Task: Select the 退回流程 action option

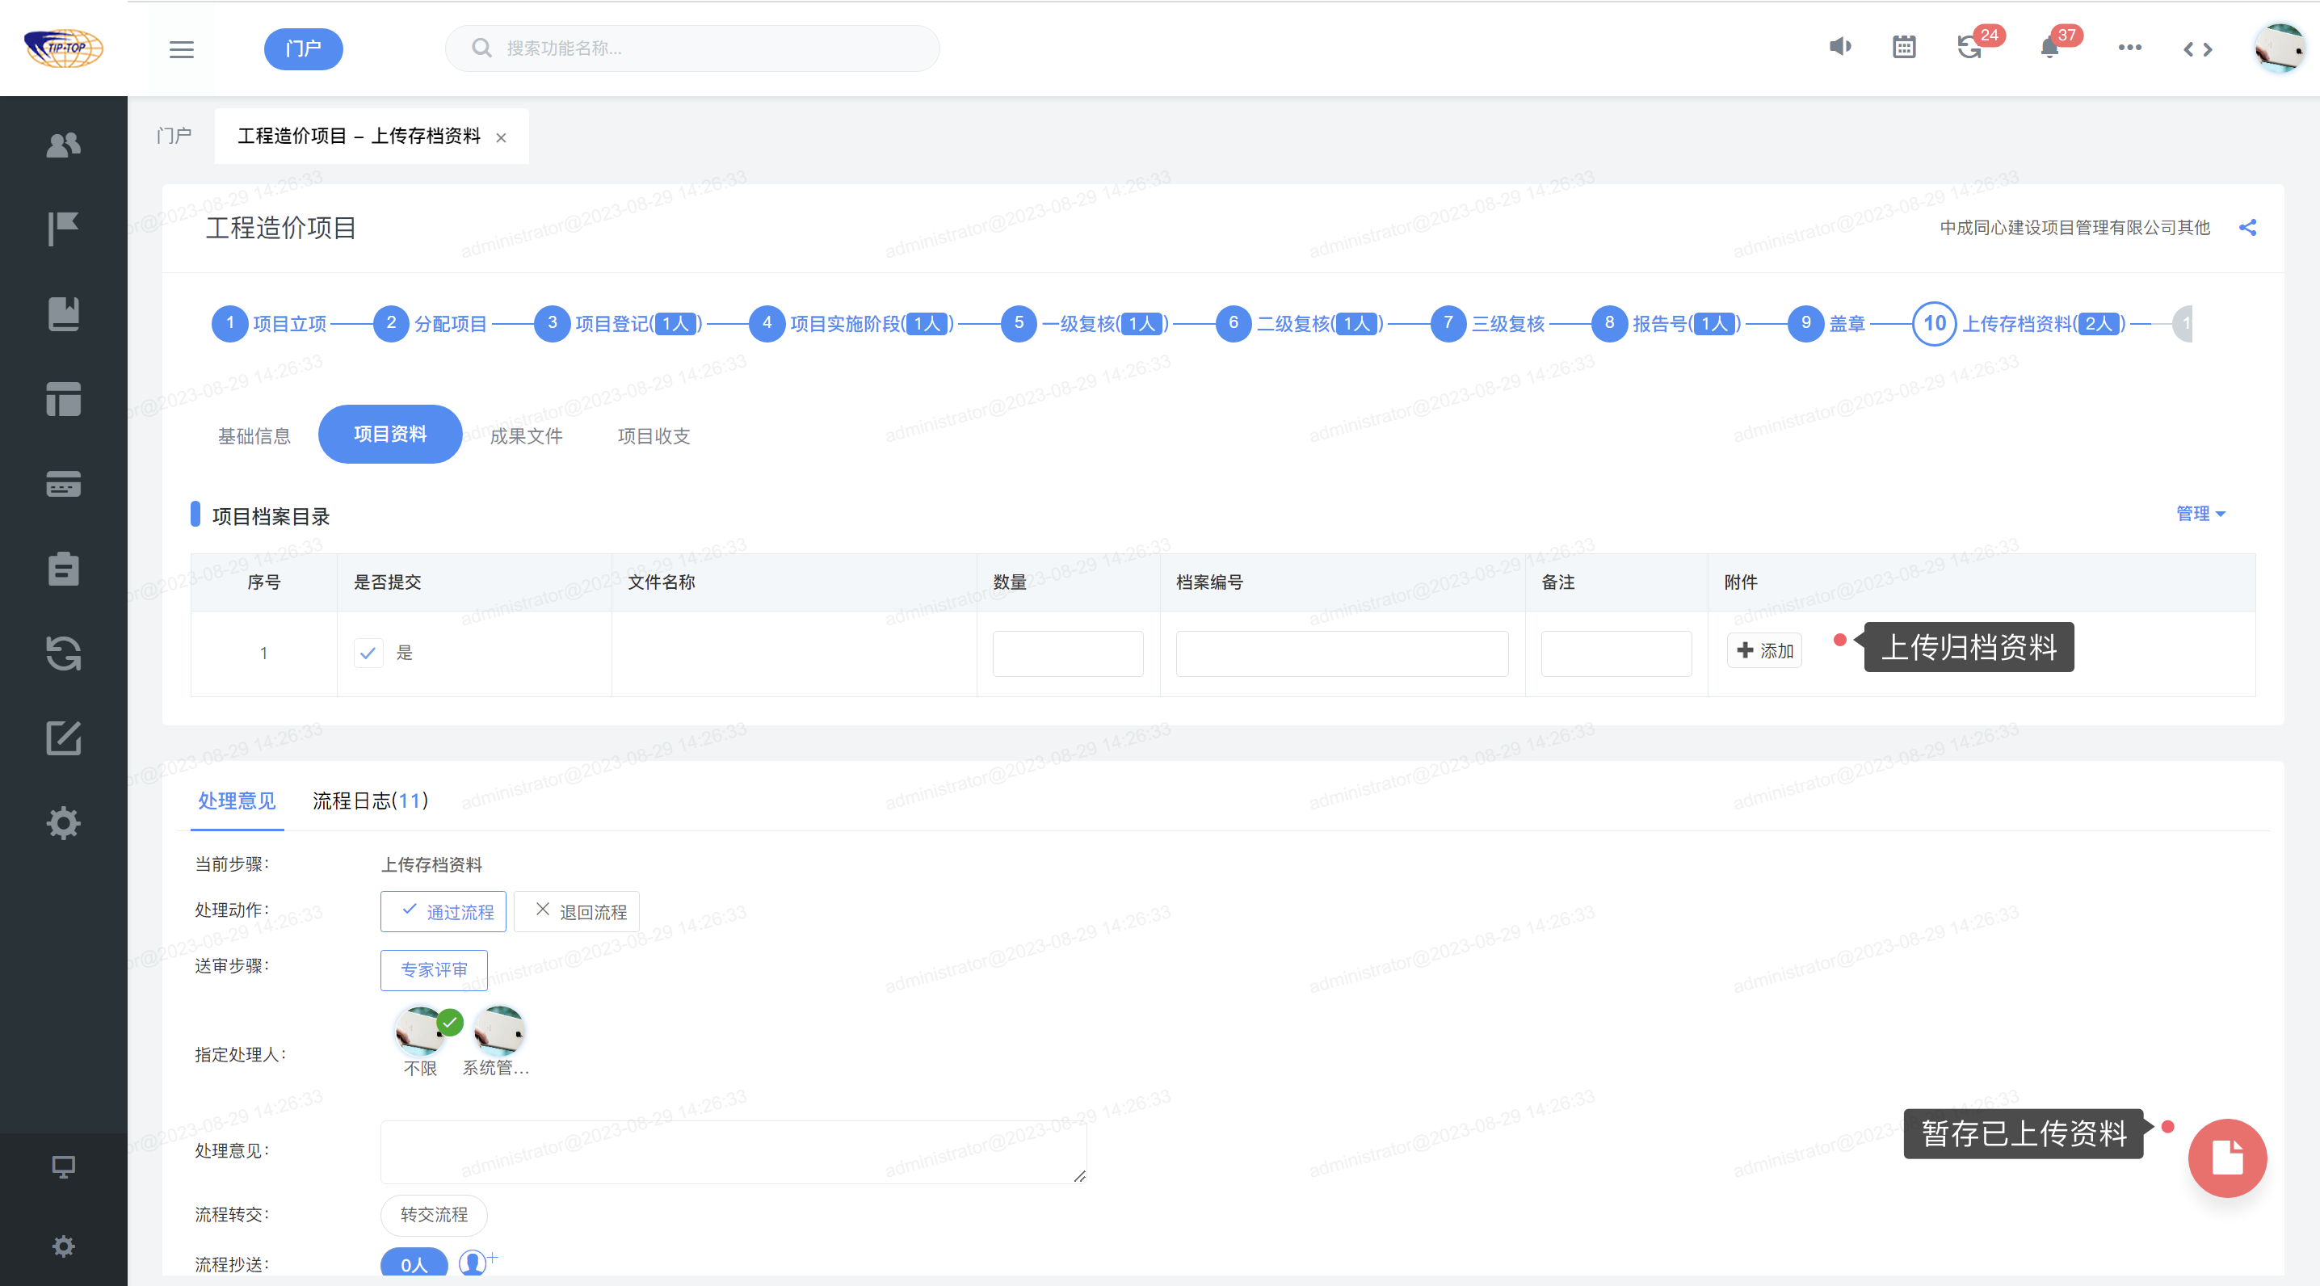Action: (578, 911)
